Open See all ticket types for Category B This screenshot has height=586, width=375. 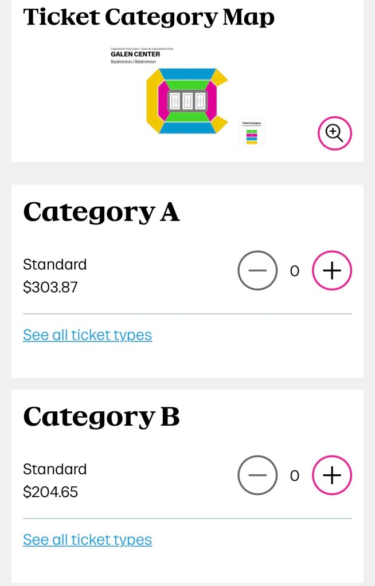(87, 539)
